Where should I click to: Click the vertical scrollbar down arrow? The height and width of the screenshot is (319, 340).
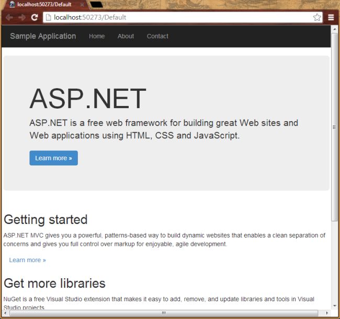click(x=335, y=305)
